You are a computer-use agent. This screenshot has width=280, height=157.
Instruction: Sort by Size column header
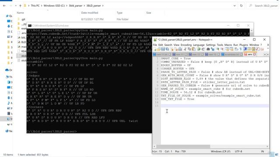click(149, 13)
